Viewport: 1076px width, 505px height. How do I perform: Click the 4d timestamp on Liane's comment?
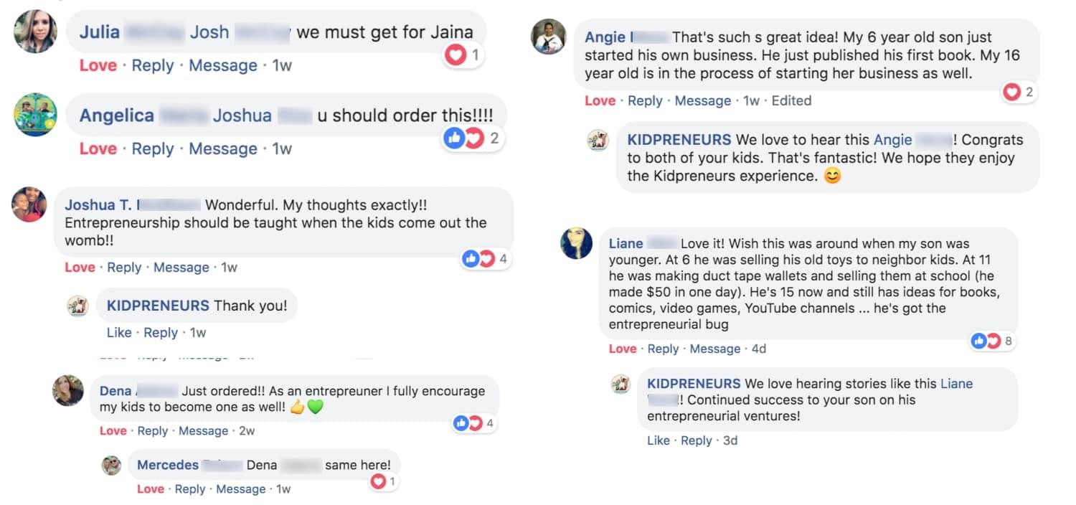click(x=758, y=349)
